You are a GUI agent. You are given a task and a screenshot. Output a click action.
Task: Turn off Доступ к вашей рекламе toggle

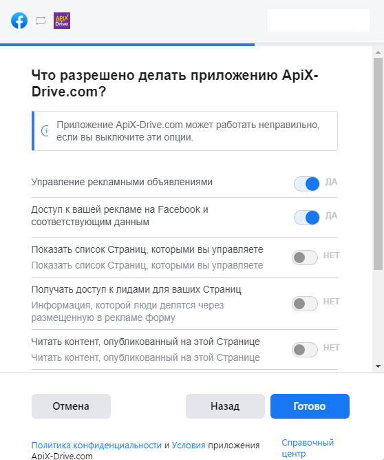pyautogui.click(x=307, y=218)
